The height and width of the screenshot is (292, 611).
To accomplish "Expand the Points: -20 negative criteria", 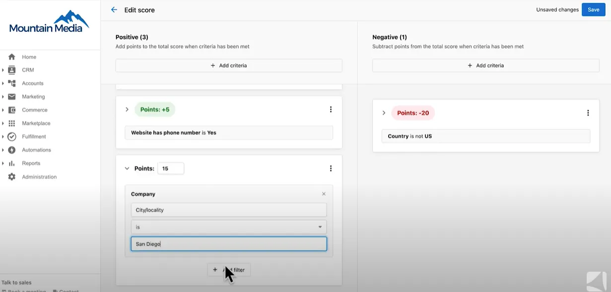I will tap(384, 113).
